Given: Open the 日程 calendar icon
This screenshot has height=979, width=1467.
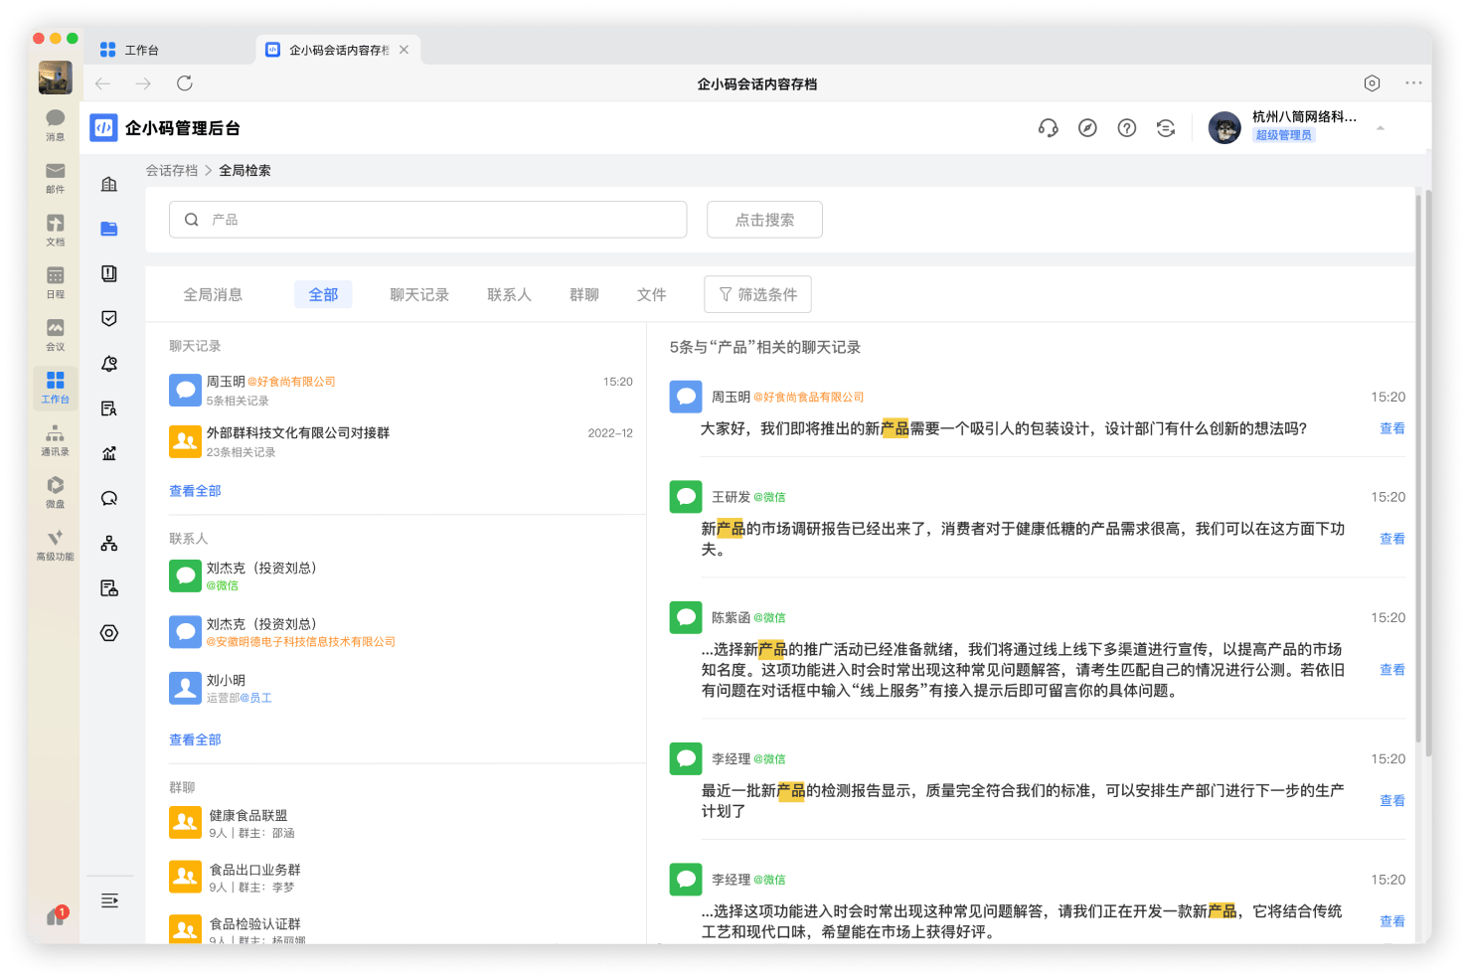Looking at the screenshot, I should [x=55, y=282].
